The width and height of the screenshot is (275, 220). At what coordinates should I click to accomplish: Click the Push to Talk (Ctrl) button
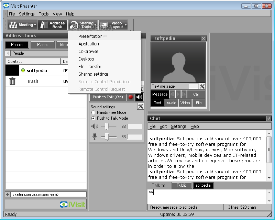108,97
